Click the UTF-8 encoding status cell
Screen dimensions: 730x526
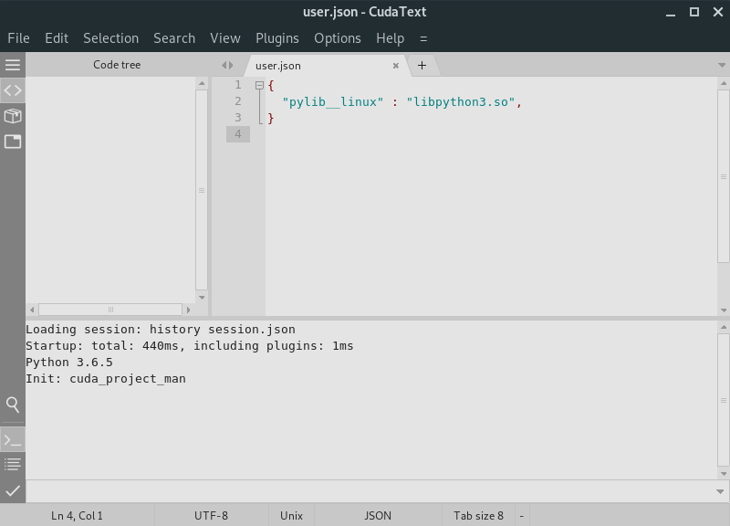coord(209,515)
